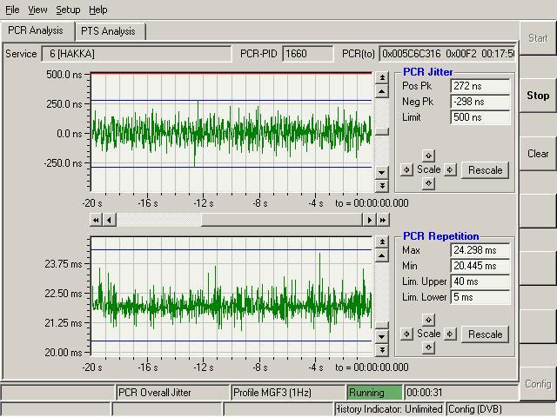Click the PCR Jitter Limit field
The image size is (557, 417).
(480, 117)
